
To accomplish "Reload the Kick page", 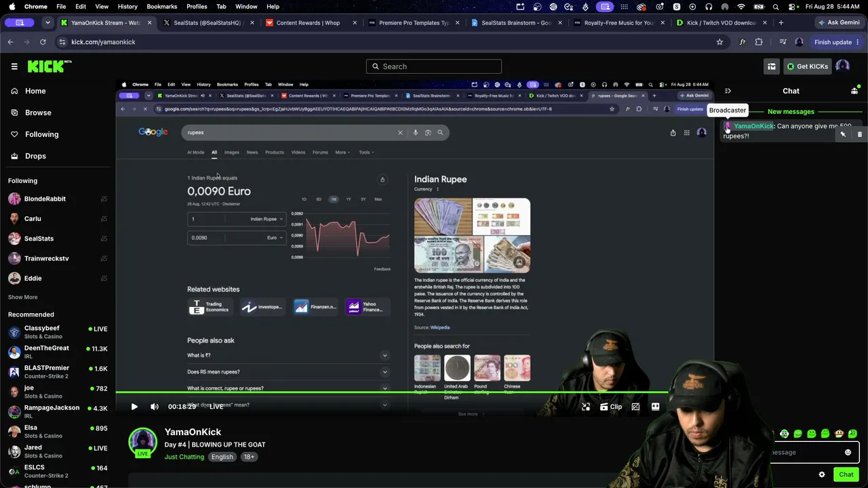I will tap(43, 42).
